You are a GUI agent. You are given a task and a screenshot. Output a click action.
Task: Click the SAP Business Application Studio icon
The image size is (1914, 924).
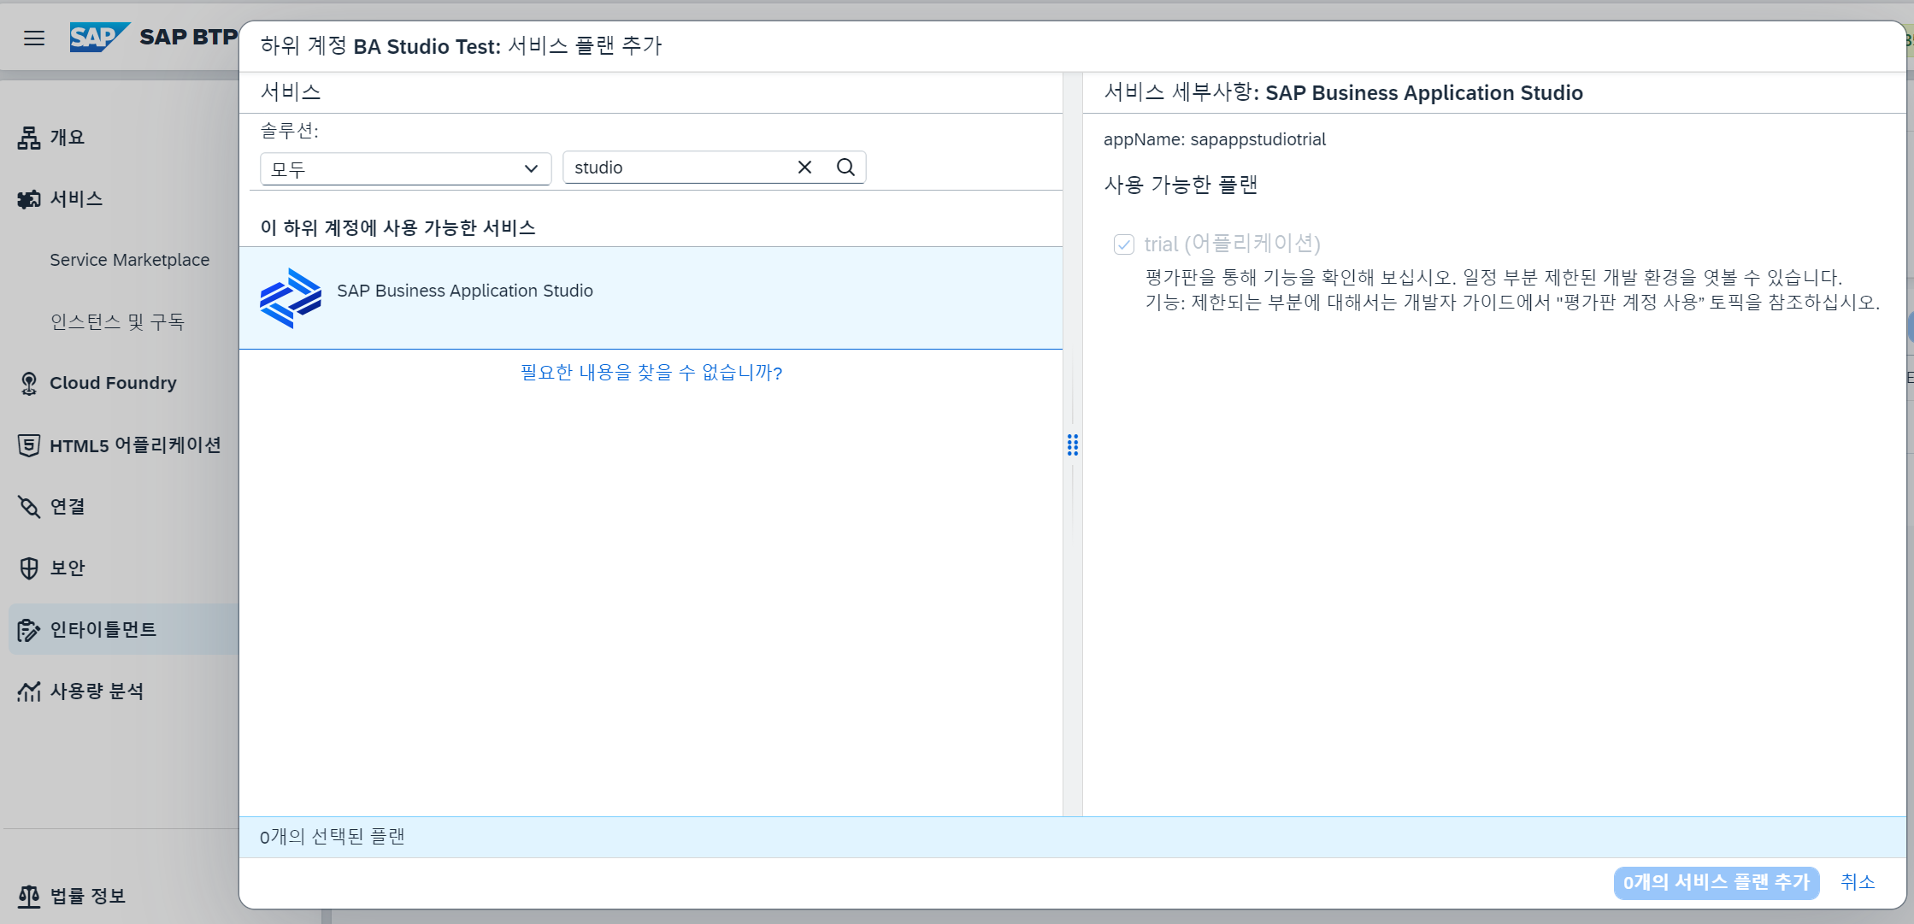coord(291,297)
